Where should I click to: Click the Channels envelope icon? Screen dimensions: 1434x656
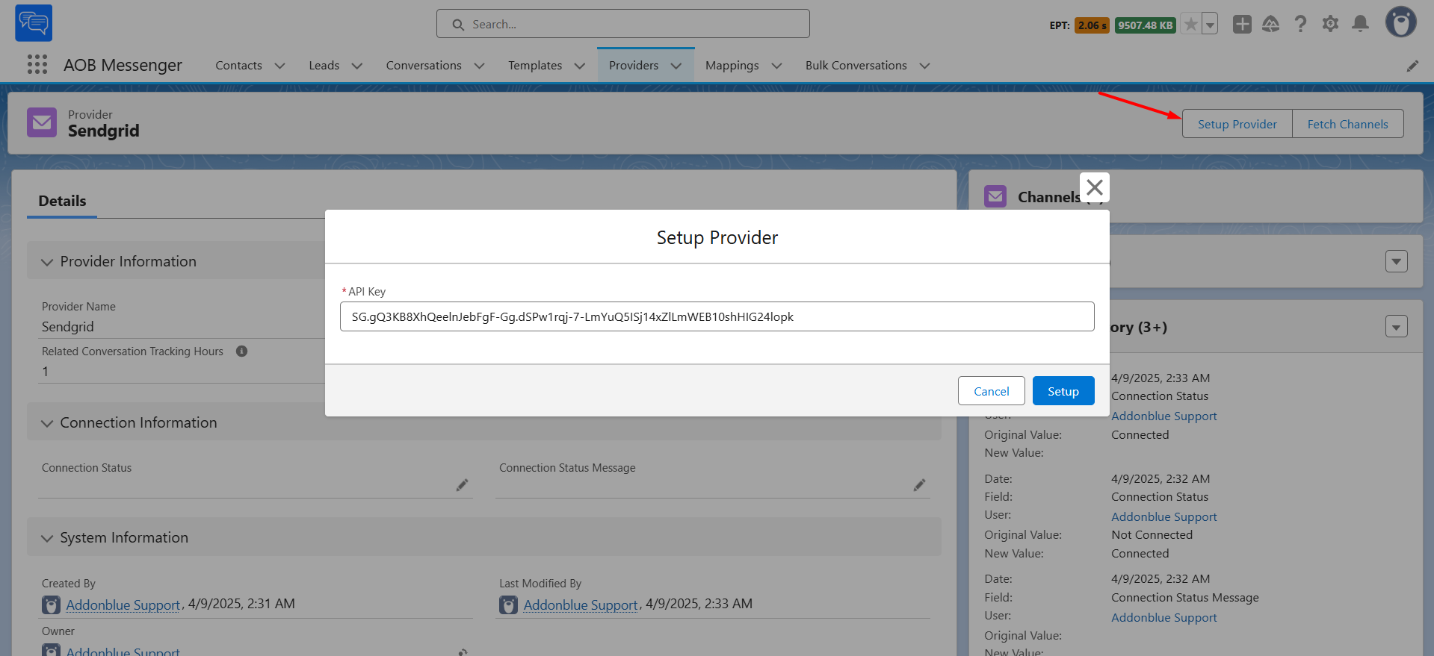coord(995,197)
